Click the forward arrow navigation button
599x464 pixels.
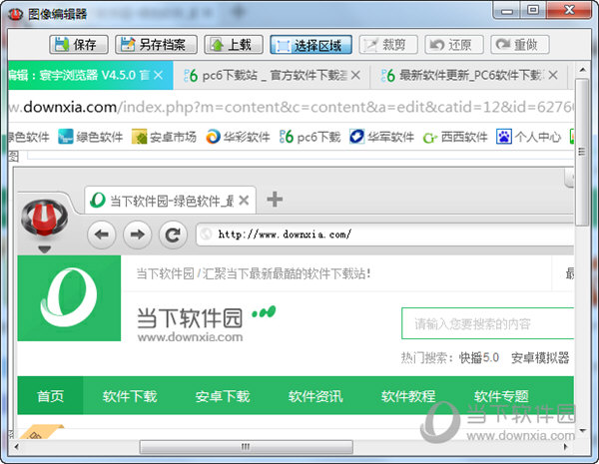[137, 234]
